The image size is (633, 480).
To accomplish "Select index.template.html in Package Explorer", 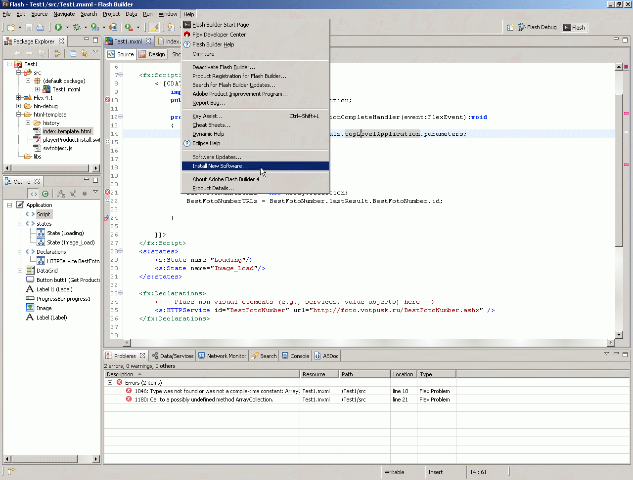I will (x=67, y=131).
